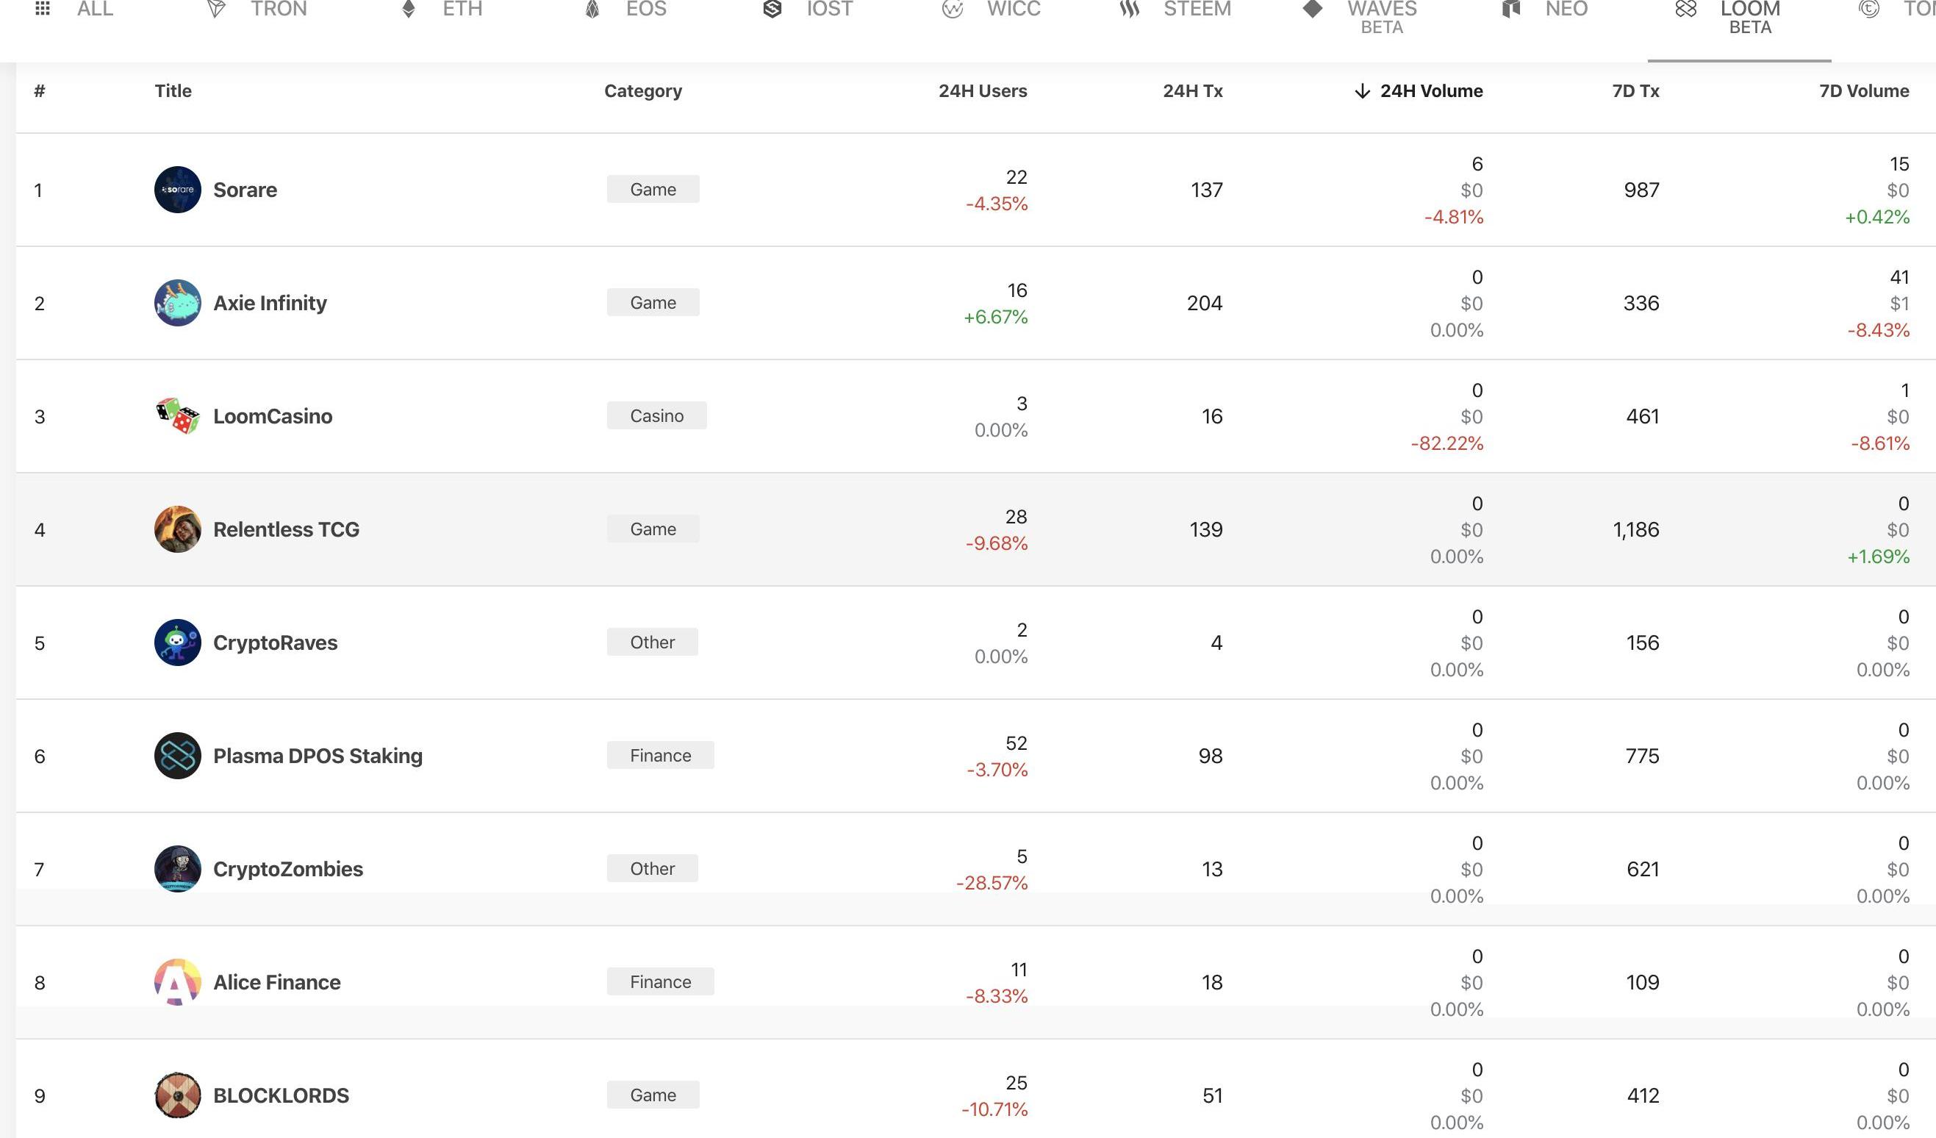Open the BLOCKLORDS shield icon
1936x1138 pixels.
(177, 1095)
